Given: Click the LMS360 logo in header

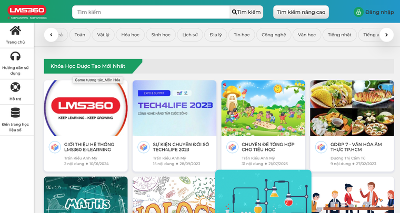Looking at the screenshot, I should (27, 12).
